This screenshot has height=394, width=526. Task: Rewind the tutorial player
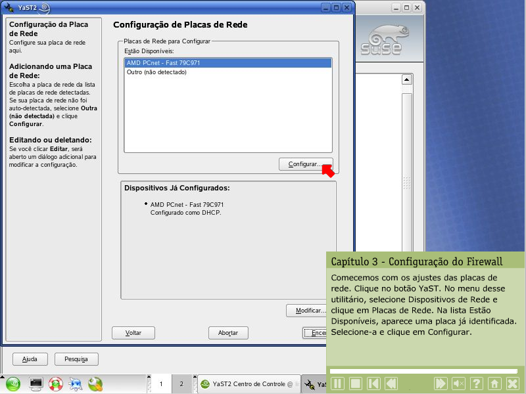391,383
